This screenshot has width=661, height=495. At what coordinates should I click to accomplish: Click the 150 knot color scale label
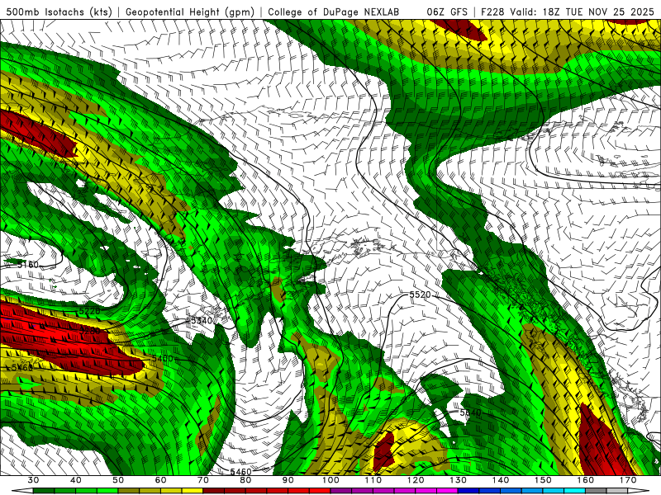pyautogui.click(x=544, y=480)
